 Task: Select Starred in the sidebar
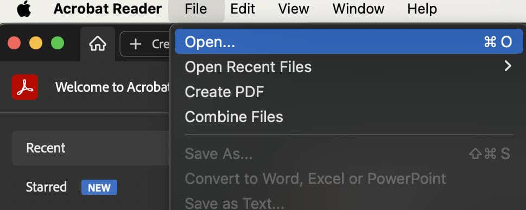pos(46,187)
